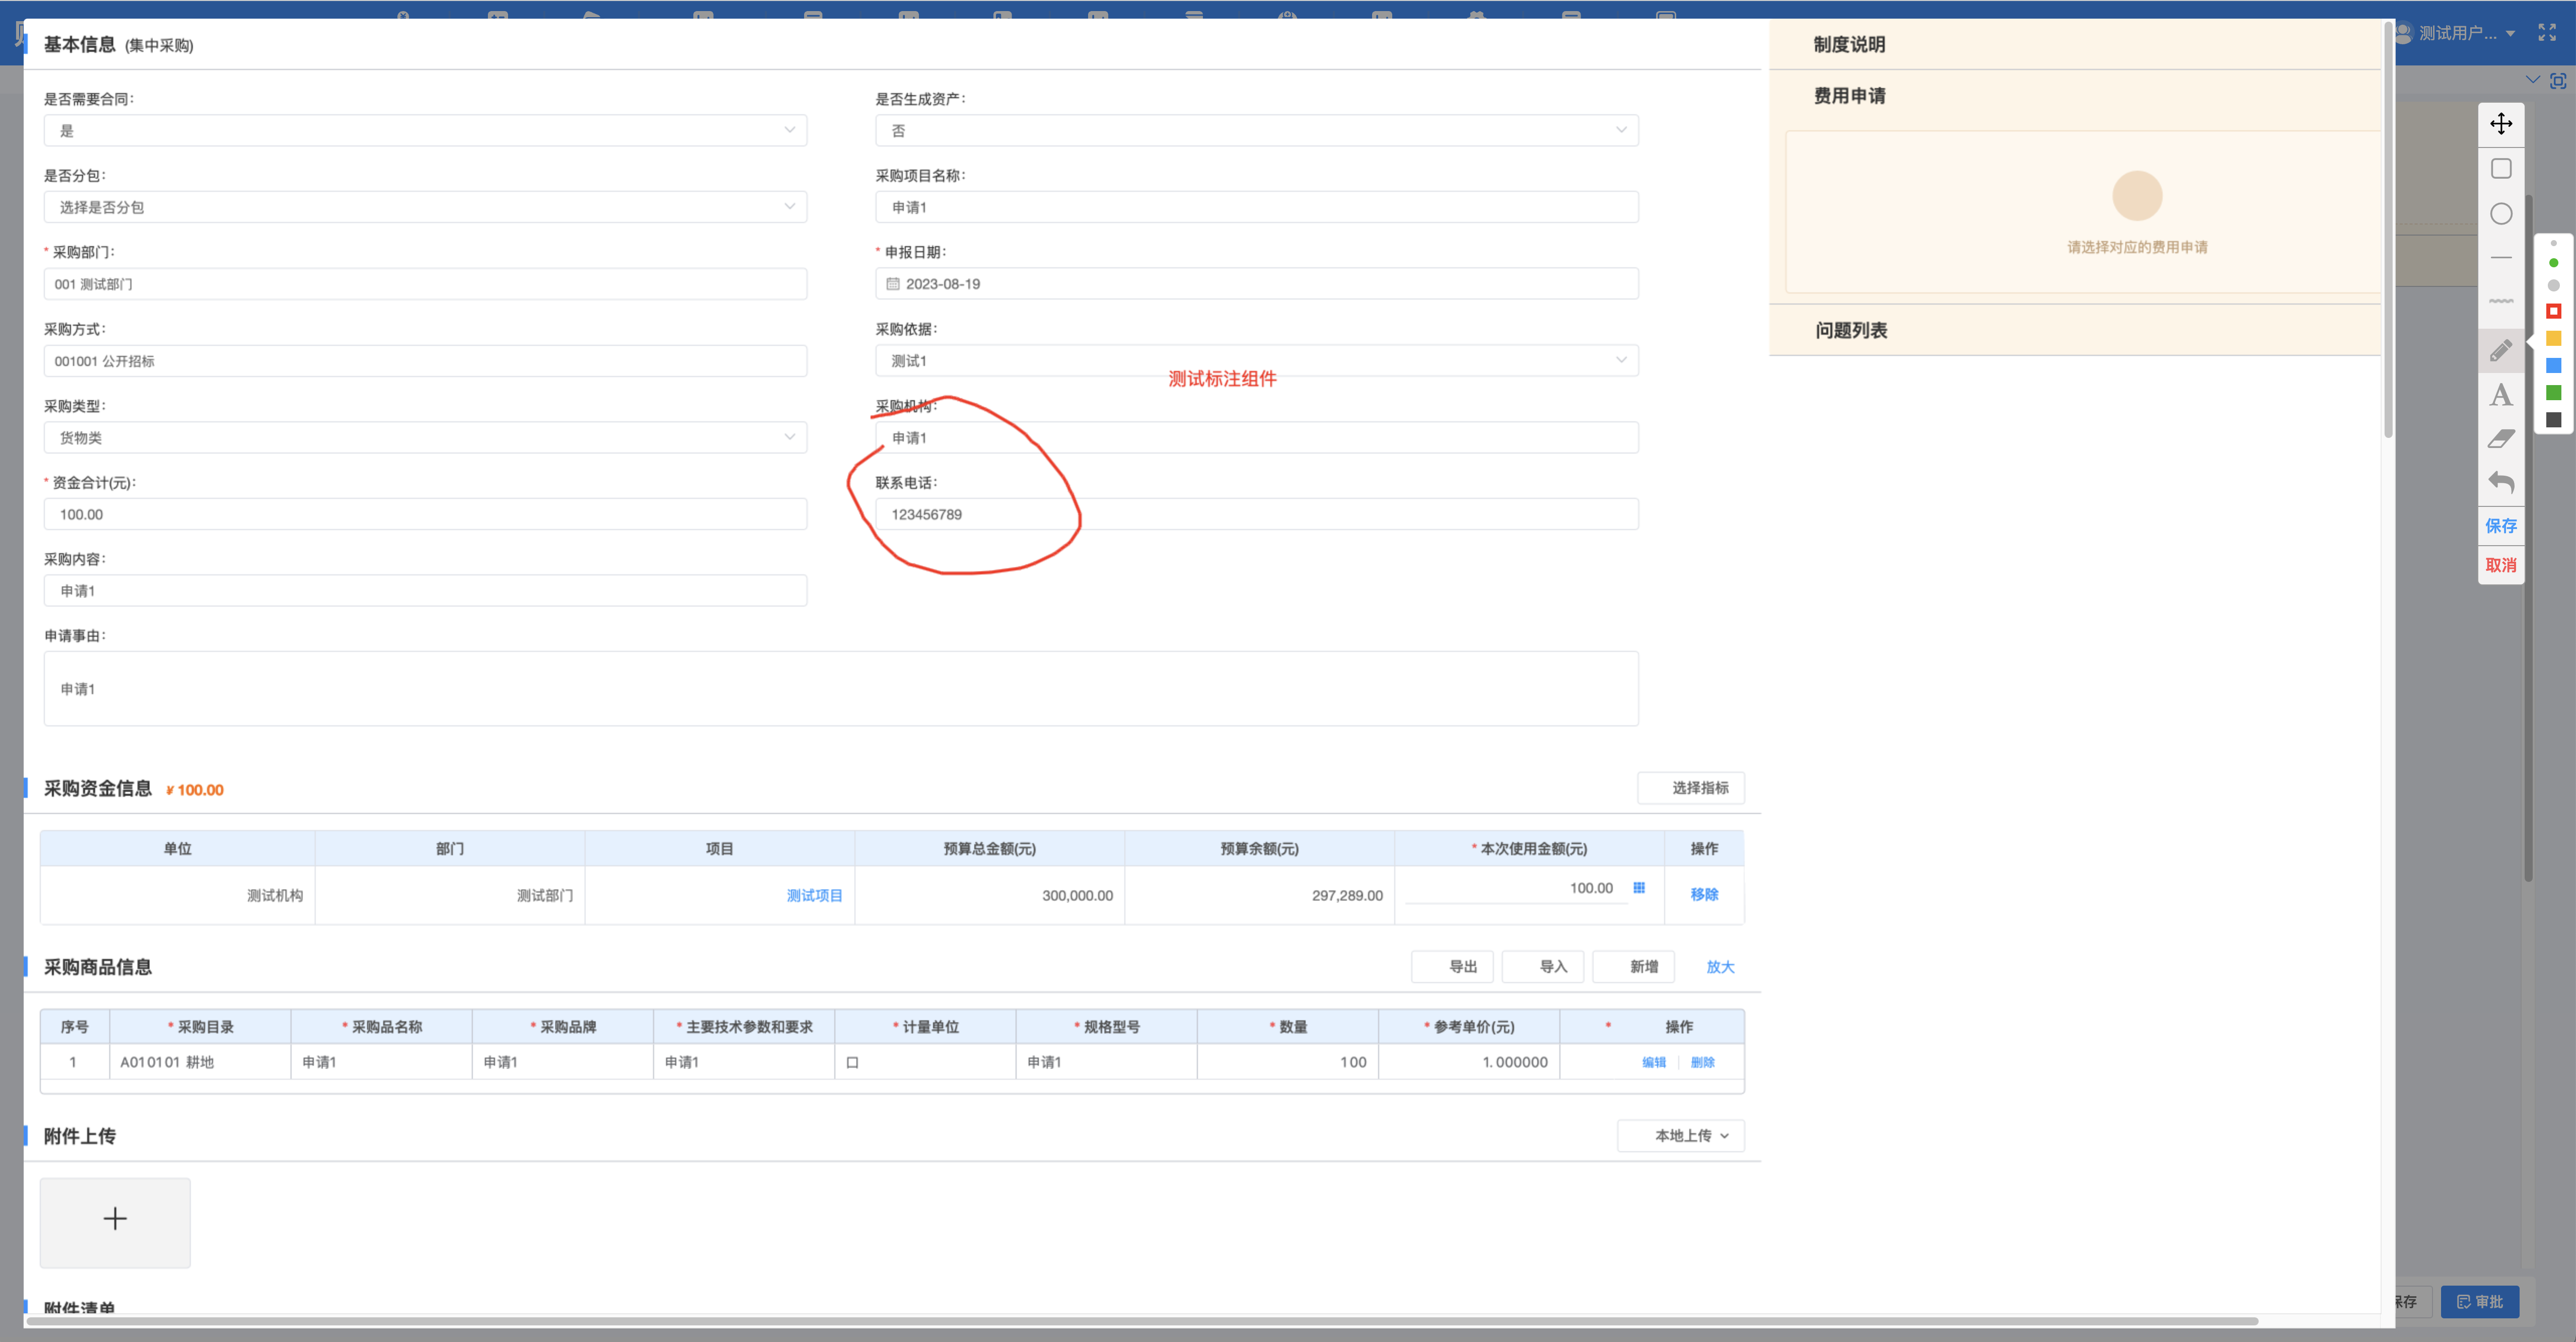Click the dialog vertical scrollbar

pyautogui.click(x=2388, y=230)
